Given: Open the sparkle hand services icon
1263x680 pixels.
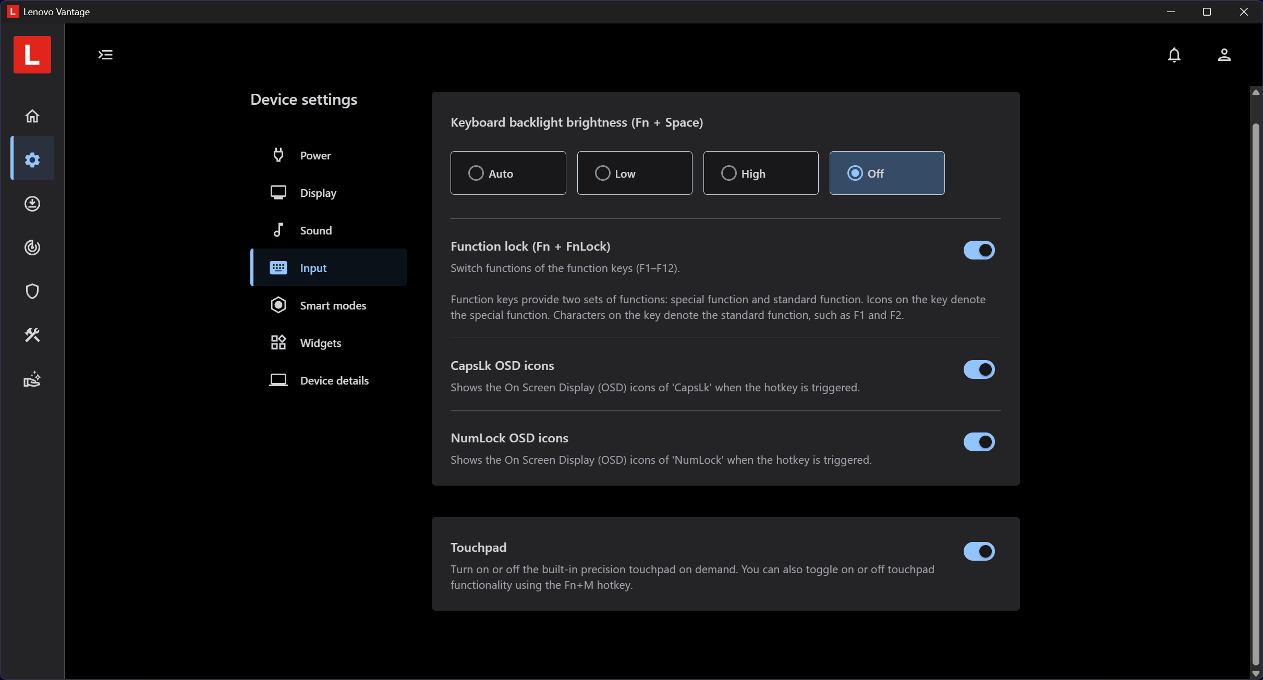Looking at the screenshot, I should click(32, 379).
